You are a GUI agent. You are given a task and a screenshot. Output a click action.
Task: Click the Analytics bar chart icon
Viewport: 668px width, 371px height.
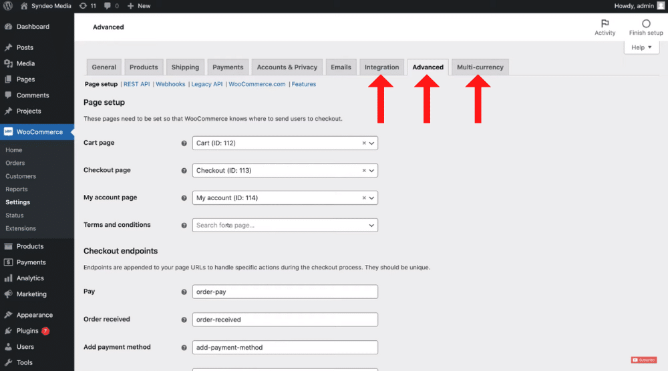coord(8,278)
